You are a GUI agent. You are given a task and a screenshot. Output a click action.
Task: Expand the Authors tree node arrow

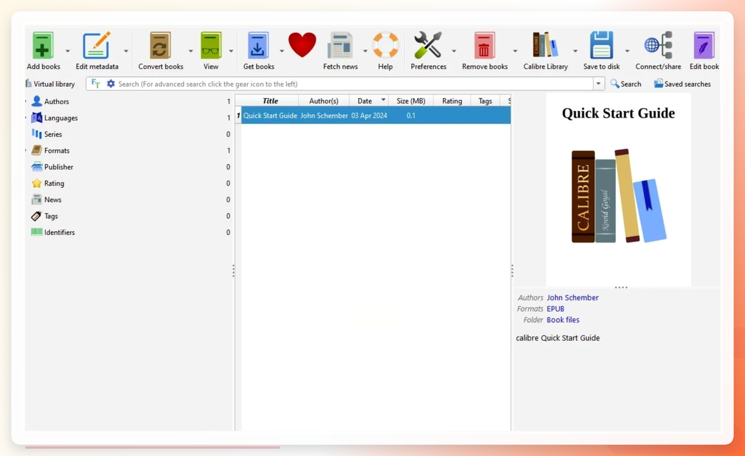[26, 101]
